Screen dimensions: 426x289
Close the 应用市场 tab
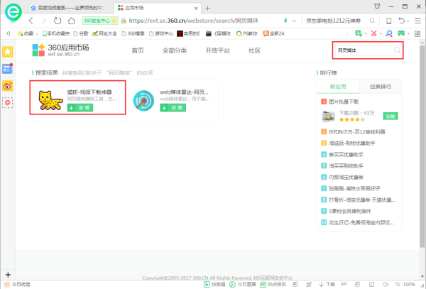click(196, 8)
